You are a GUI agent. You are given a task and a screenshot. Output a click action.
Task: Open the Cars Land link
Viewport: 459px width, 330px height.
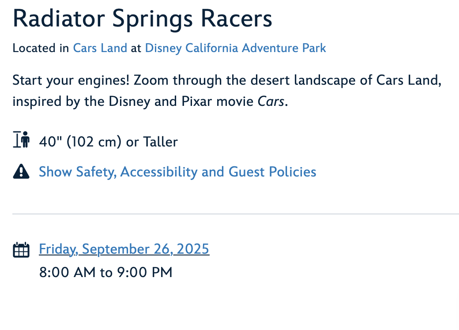point(100,48)
